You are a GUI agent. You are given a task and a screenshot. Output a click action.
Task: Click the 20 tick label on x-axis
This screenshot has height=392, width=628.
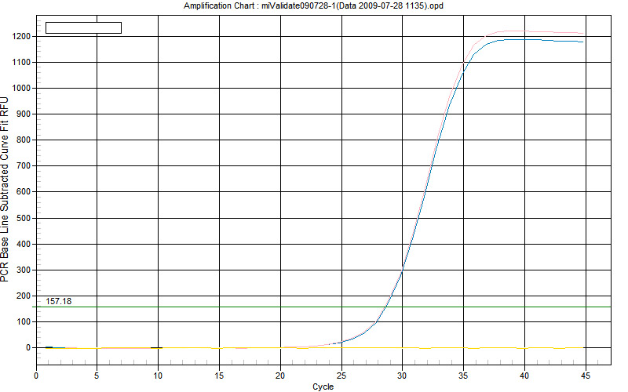(x=280, y=375)
